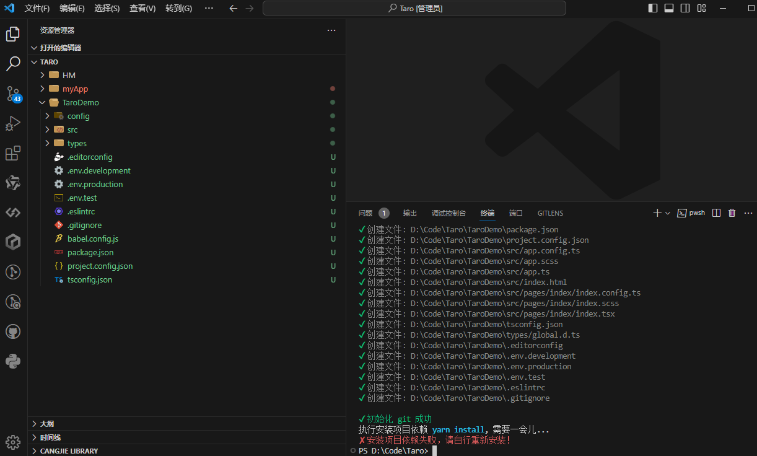Open the Search view in activity bar
The width and height of the screenshot is (757, 456).
pos(13,63)
